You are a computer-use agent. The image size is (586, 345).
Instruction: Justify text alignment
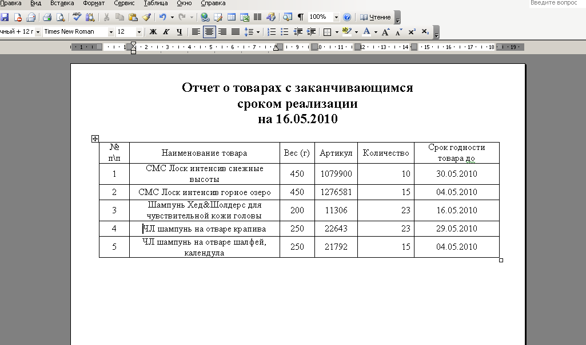(x=236, y=32)
